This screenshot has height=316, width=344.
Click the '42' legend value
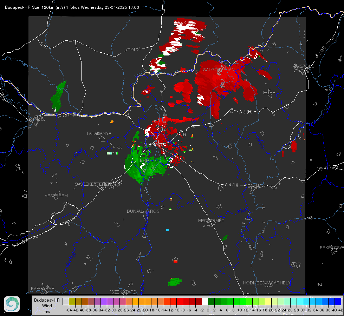click(x=340, y=310)
